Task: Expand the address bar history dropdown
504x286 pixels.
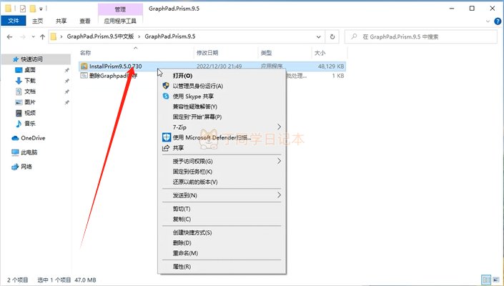Action: tap(319, 36)
